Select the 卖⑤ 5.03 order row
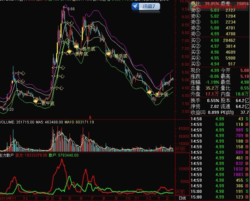 click(220, 11)
